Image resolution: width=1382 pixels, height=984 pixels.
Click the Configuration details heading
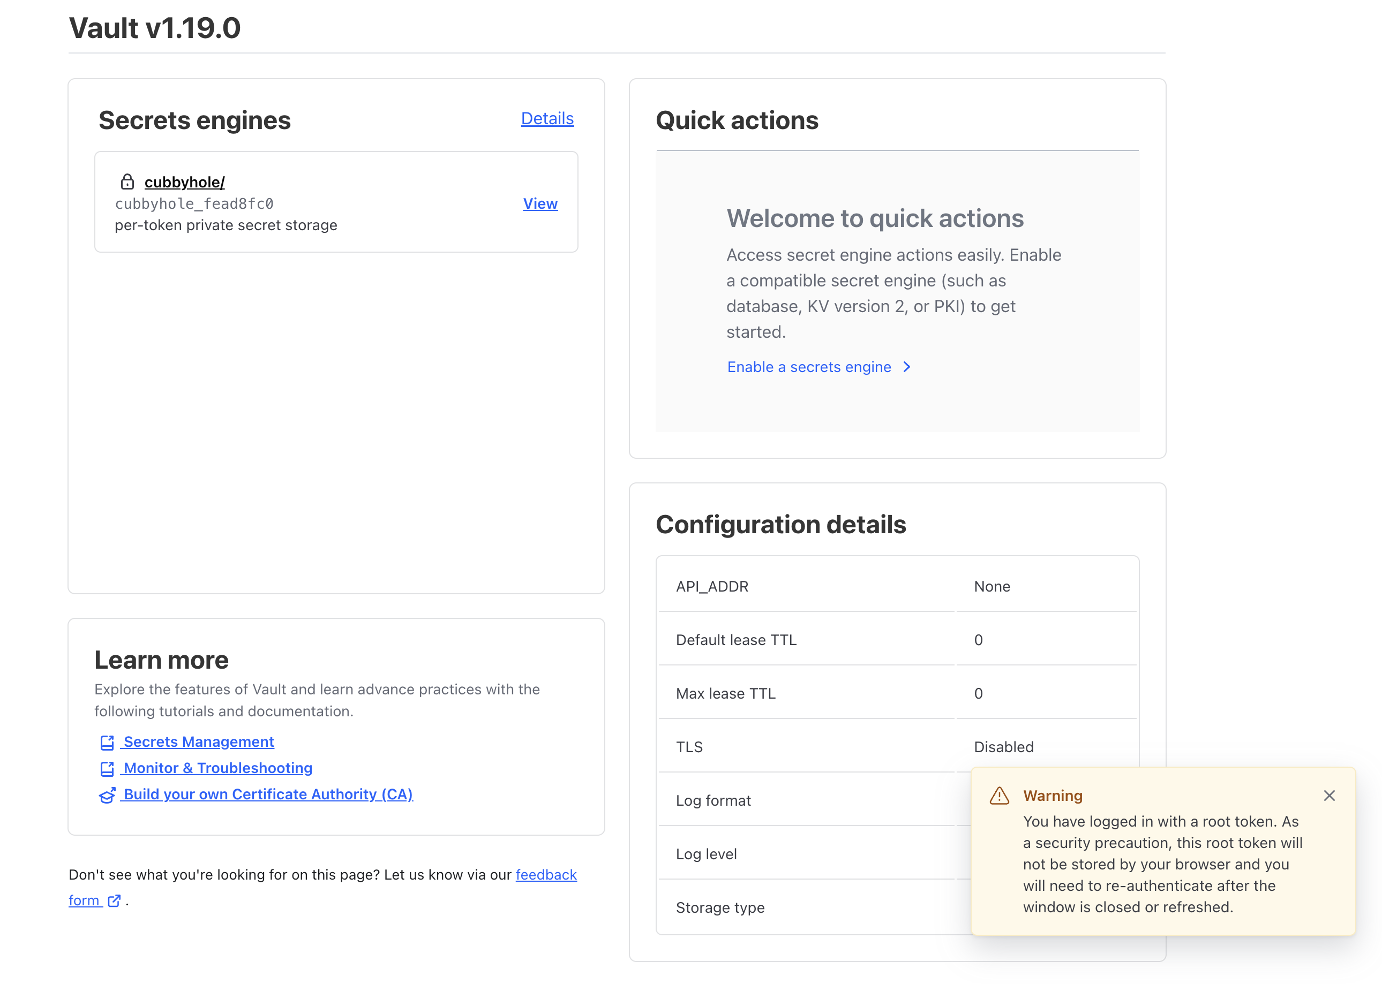coord(780,524)
